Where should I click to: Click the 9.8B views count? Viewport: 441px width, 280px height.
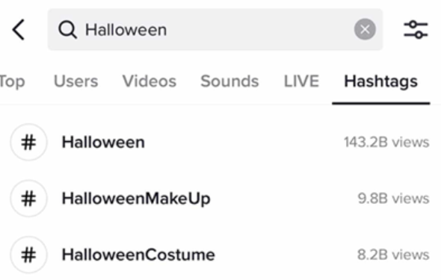[x=393, y=199]
